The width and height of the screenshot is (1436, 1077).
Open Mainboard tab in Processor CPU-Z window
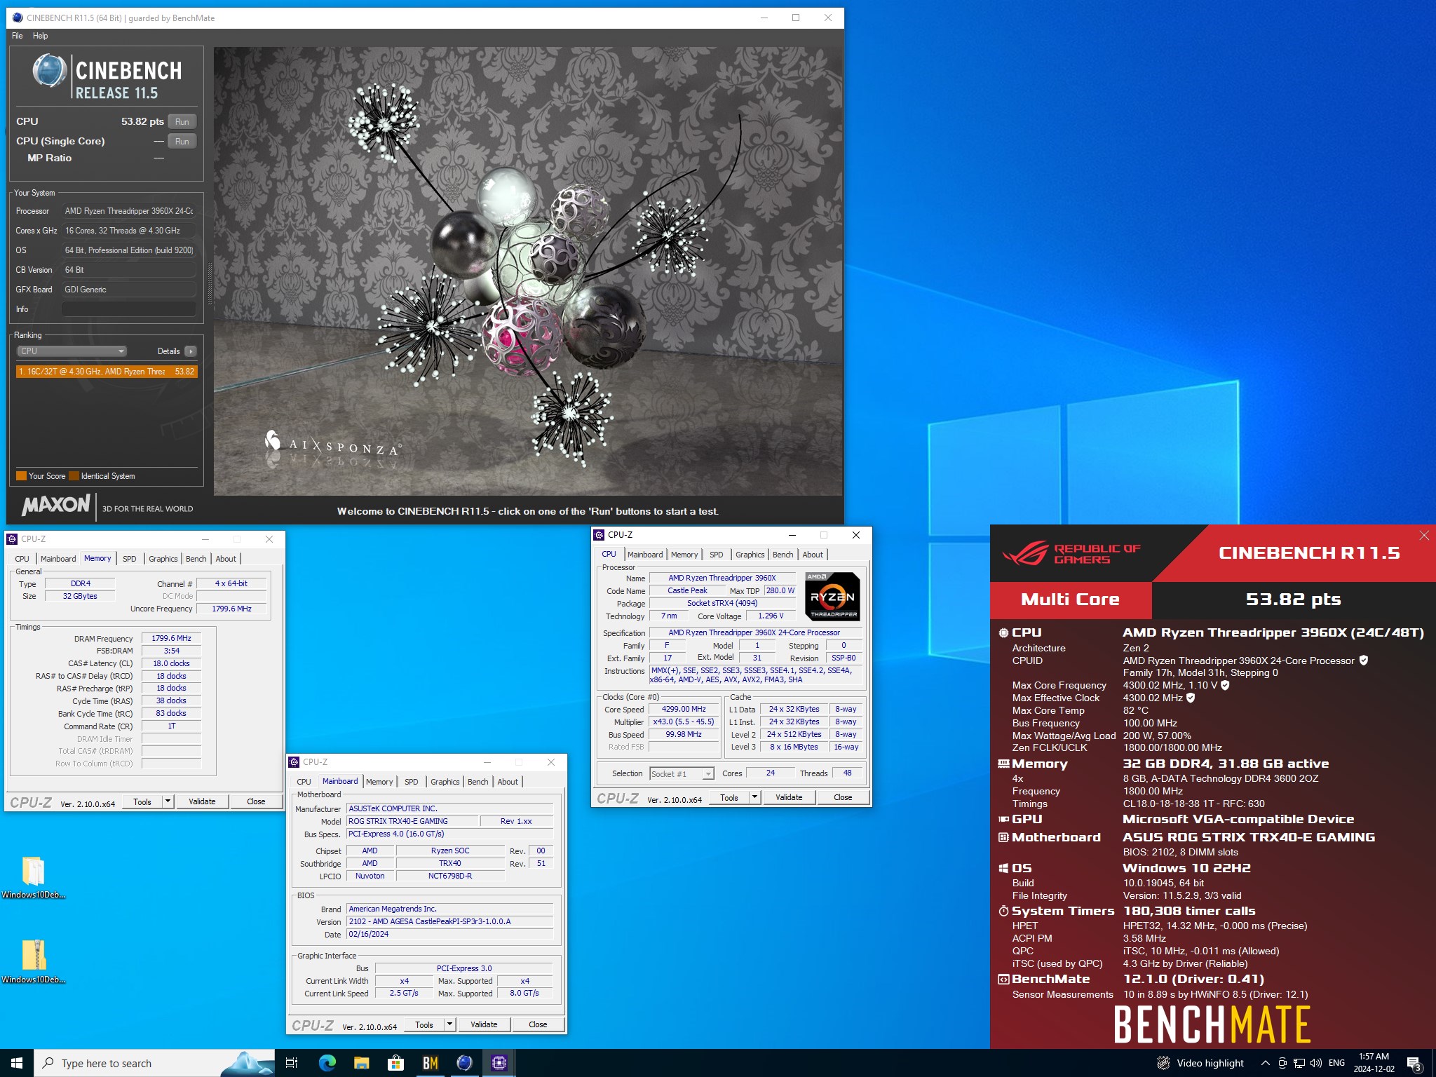click(645, 555)
